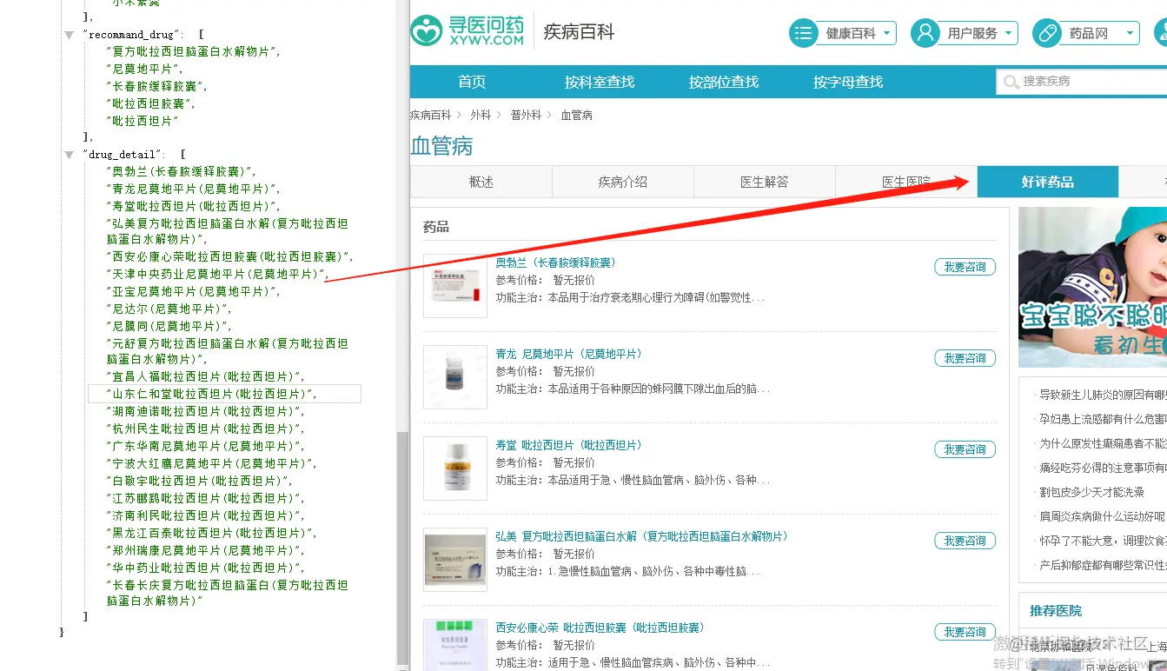Collapse the recommand_drug JSON node
This screenshot has height=671, width=1167.
click(69, 35)
